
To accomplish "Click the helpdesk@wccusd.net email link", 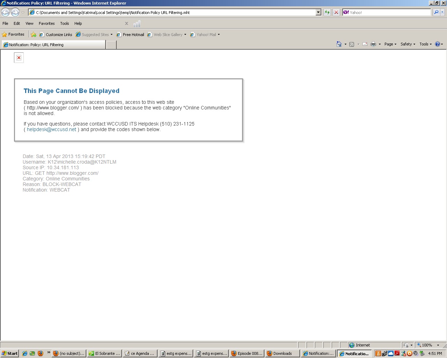I will coord(51,129).
